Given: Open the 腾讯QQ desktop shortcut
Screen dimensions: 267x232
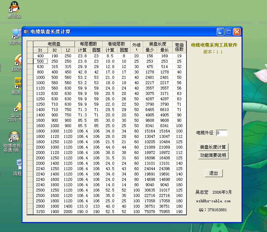Looking at the screenshot, I should point(14,7).
